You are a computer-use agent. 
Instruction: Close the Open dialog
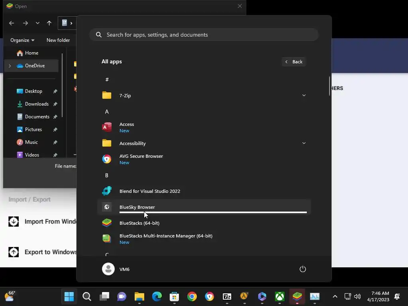click(x=239, y=6)
